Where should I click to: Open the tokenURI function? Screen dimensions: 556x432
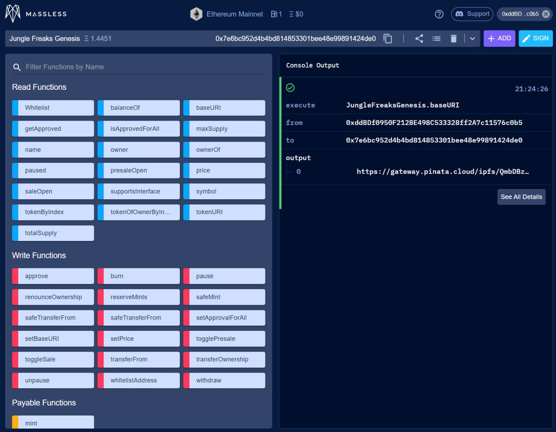tap(224, 212)
